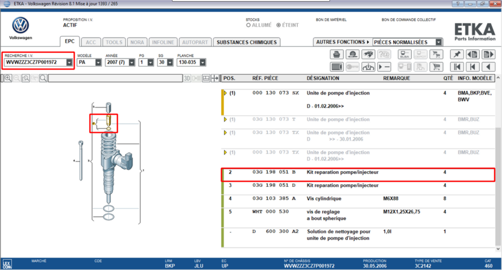Click the double shopping carts icon

(x=437, y=55)
